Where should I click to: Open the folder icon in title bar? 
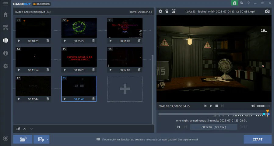242,3
